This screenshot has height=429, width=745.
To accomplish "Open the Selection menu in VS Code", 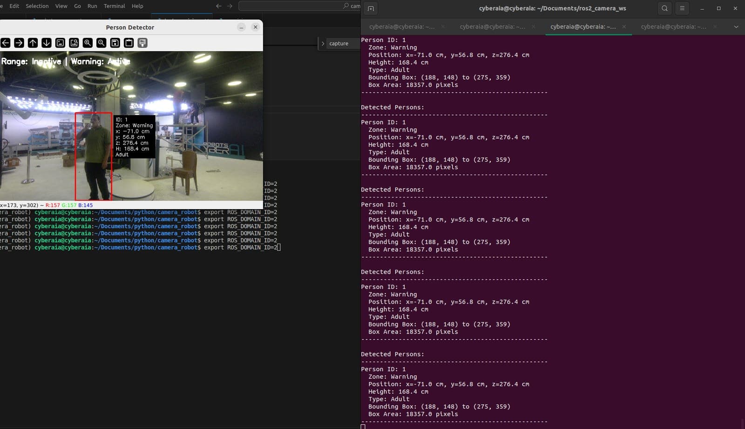I will (x=37, y=6).
